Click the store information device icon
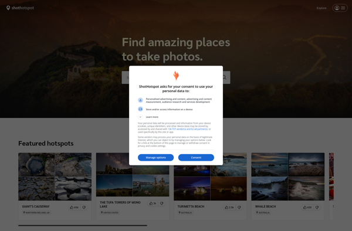 pos(140,109)
